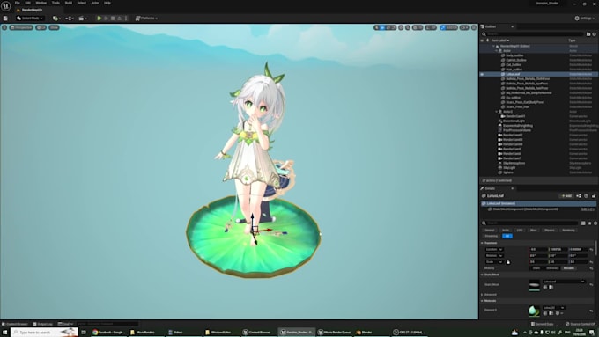Open the Select Mode dropdown
Viewport: 599px width, 337px height.
pyautogui.click(x=30, y=18)
